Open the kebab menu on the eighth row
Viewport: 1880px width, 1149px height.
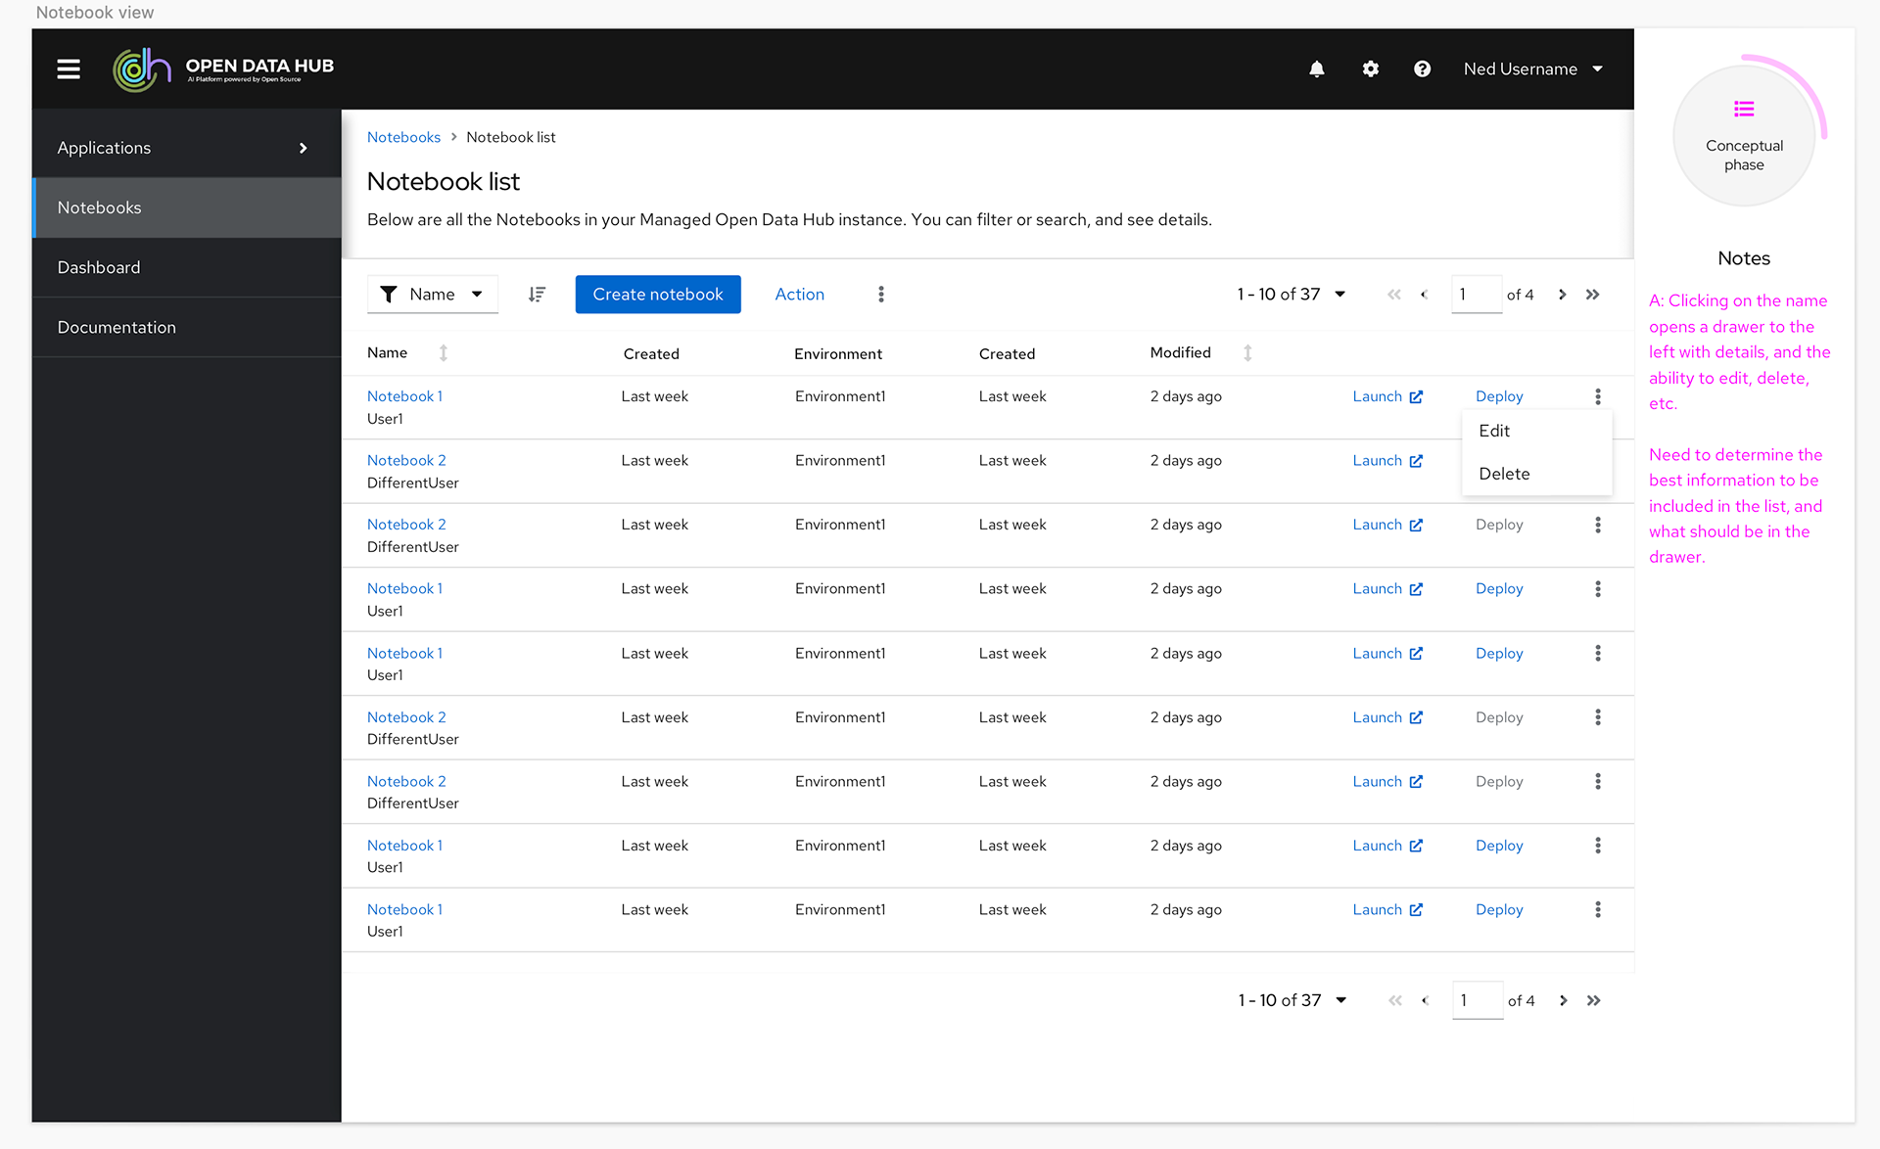[1598, 846]
